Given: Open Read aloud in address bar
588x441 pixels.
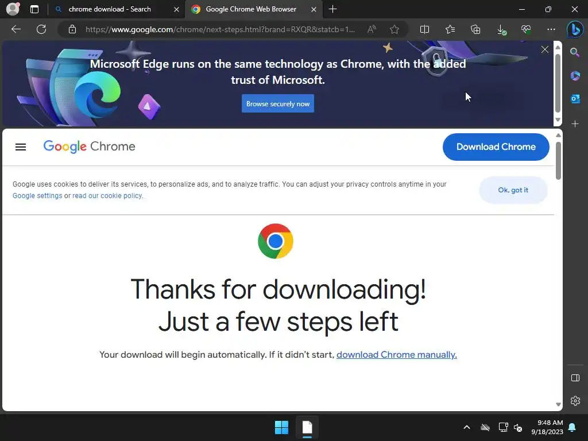Looking at the screenshot, I should [x=372, y=29].
